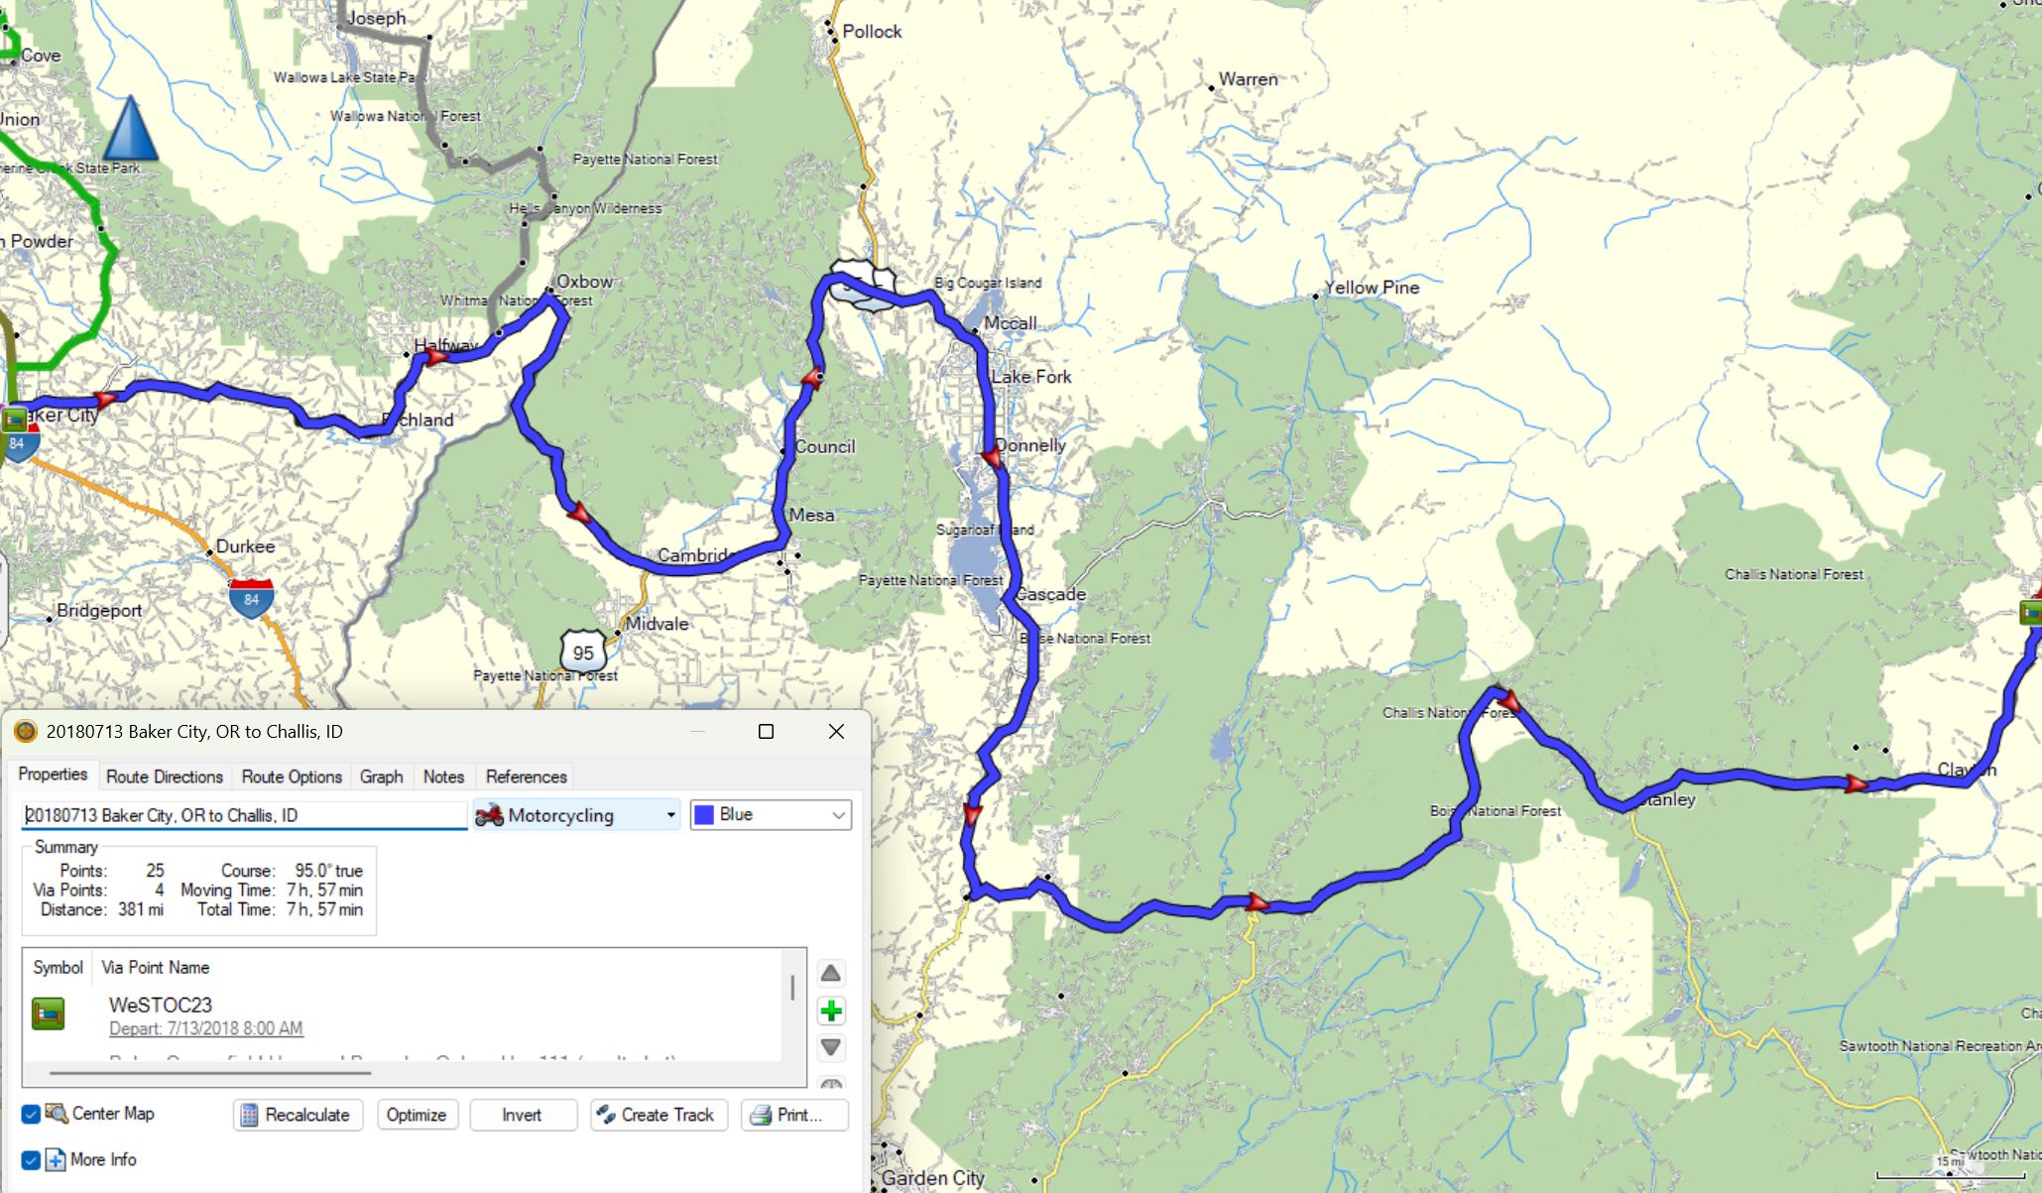Move via point up with arrow
Viewport: 2042px width, 1193px height.
coord(831,973)
